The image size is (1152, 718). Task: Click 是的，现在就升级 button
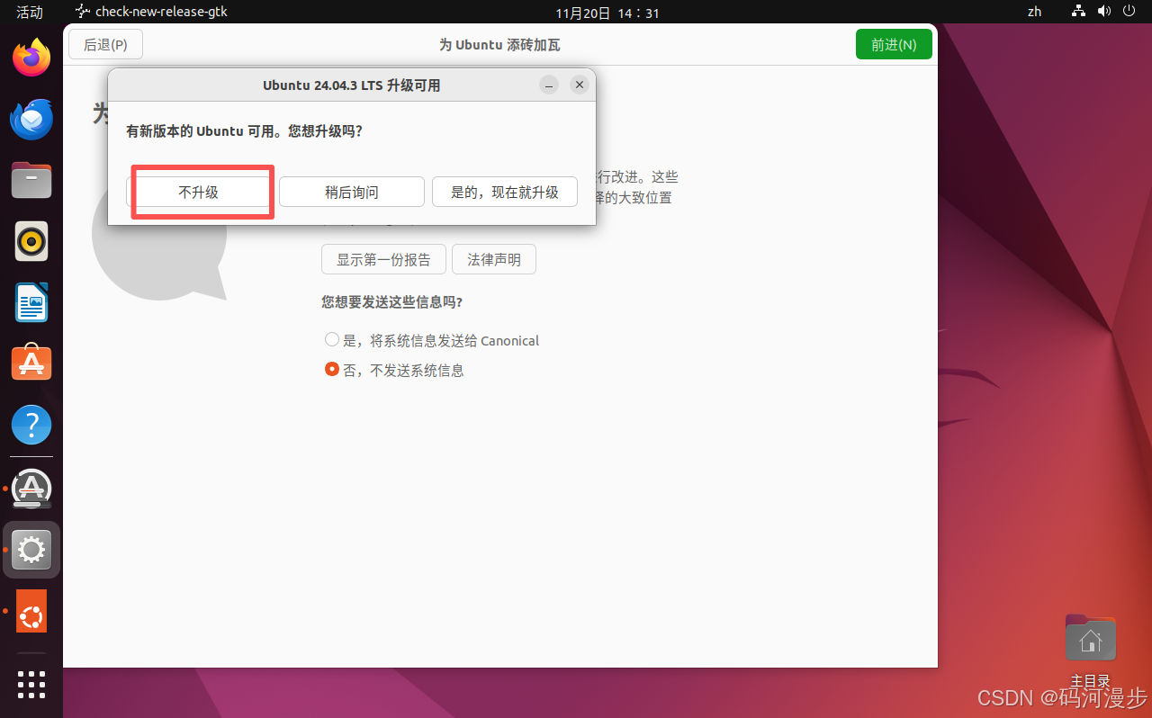point(505,192)
